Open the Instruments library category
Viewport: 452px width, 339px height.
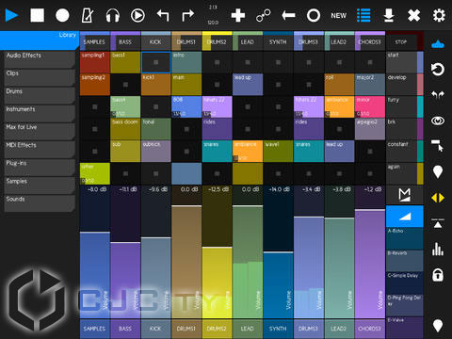(40, 113)
